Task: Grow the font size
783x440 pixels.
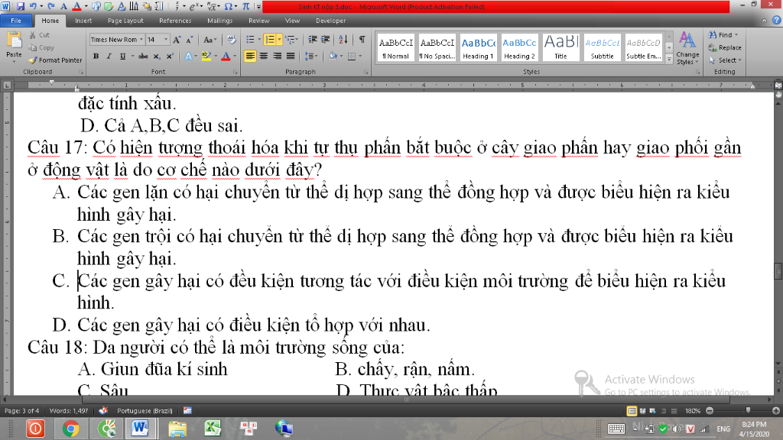Action: click(177, 40)
